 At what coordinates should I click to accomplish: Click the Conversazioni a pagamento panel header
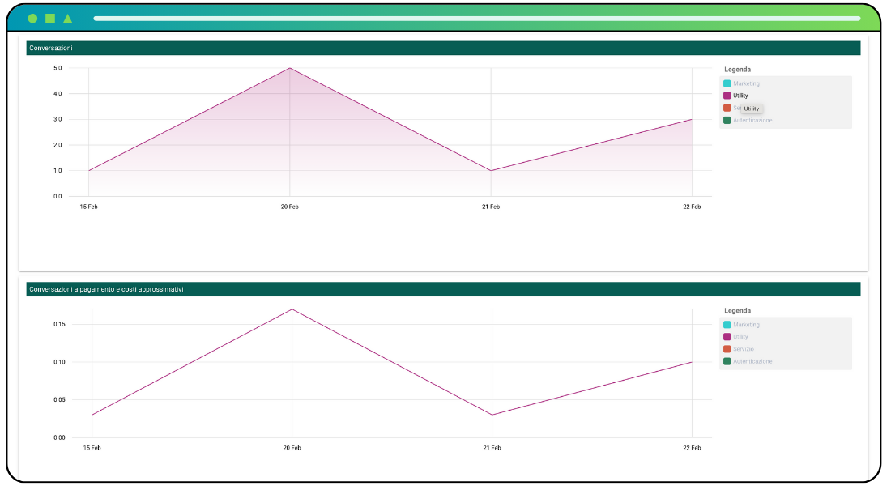coord(443,289)
